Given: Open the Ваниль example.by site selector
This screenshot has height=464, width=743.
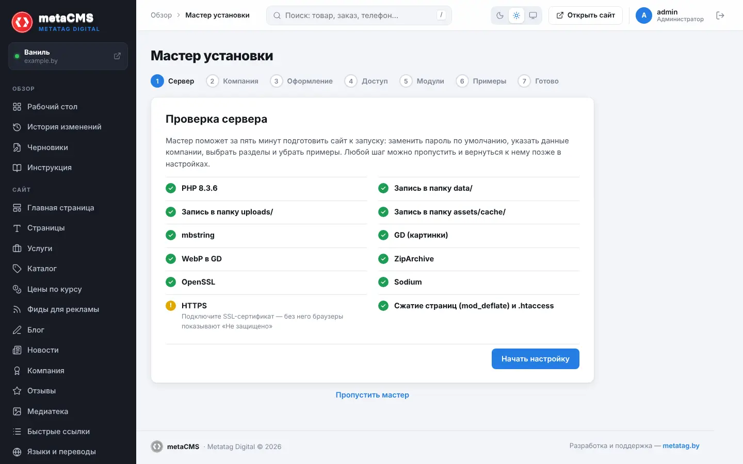Looking at the screenshot, I should 68,56.
